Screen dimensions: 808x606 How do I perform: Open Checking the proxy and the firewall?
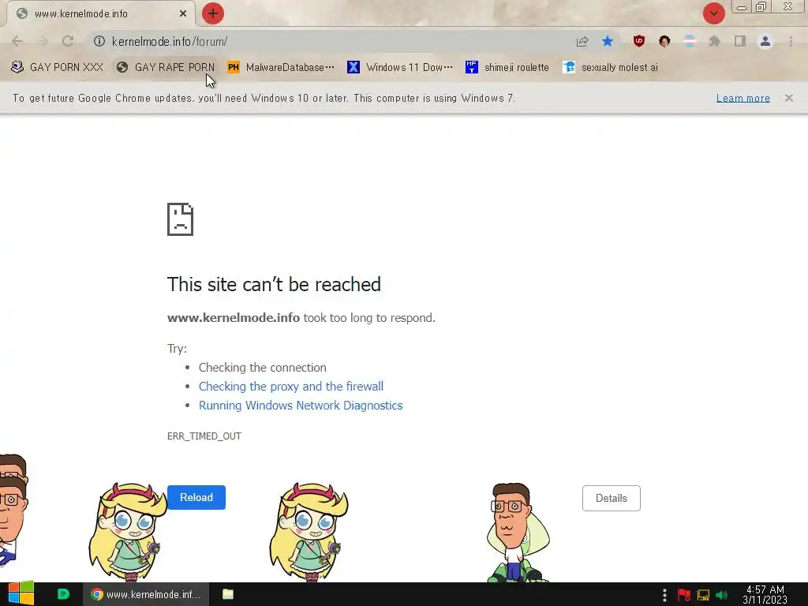point(291,387)
